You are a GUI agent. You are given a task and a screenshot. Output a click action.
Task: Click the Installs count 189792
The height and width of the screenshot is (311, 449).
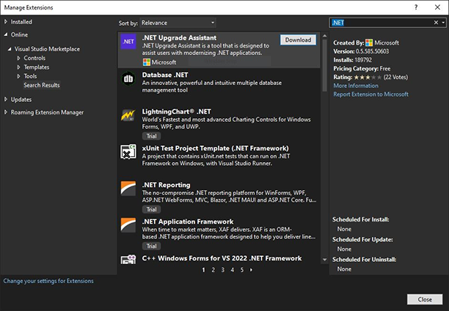pyautogui.click(x=363, y=60)
